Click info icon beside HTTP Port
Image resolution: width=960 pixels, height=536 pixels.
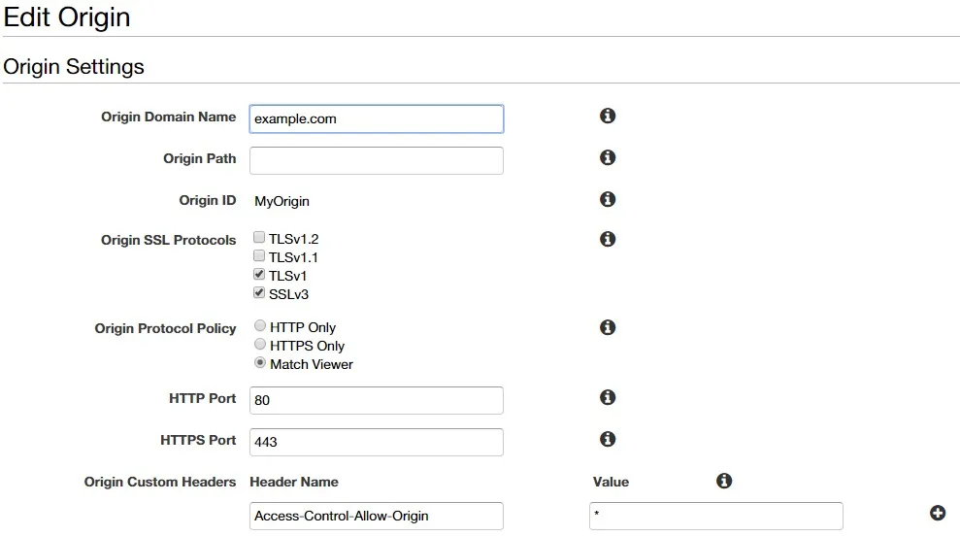(608, 397)
